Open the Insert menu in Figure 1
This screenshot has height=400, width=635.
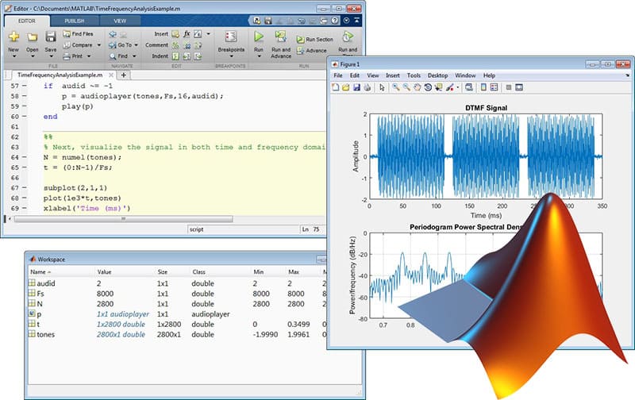pyautogui.click(x=392, y=75)
